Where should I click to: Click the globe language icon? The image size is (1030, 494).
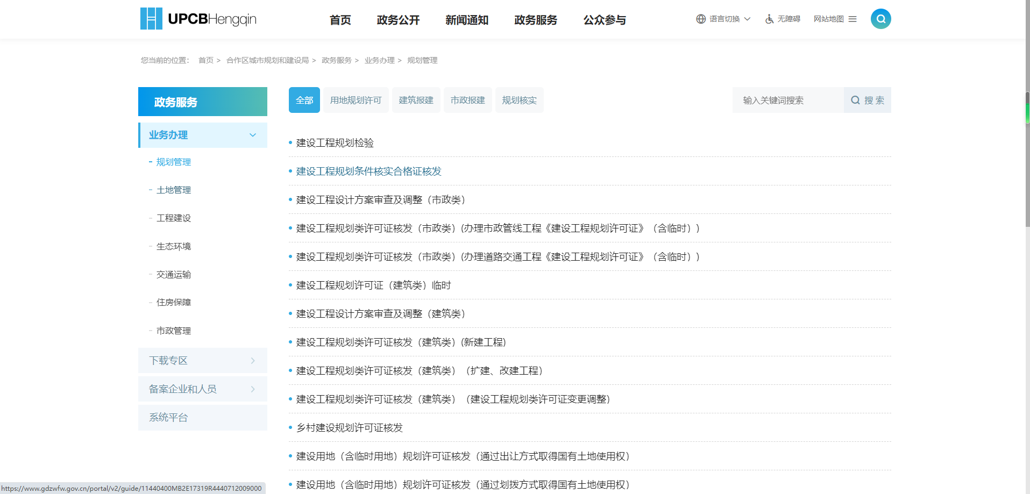coord(700,19)
